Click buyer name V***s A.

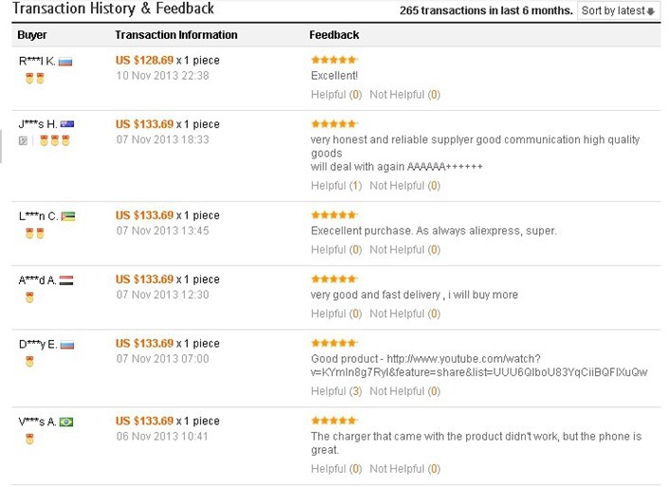pos(37,421)
